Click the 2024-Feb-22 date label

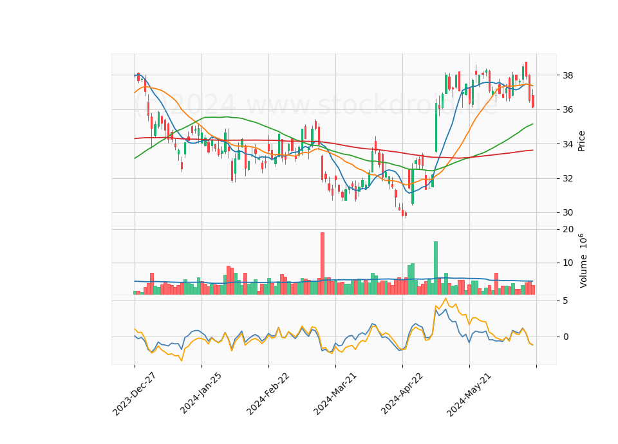click(268, 394)
